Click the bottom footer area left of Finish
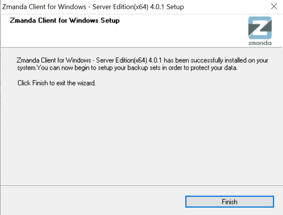 (92, 201)
